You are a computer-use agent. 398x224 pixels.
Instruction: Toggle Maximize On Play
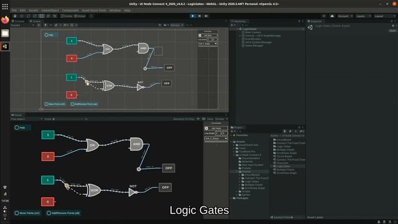(183, 119)
